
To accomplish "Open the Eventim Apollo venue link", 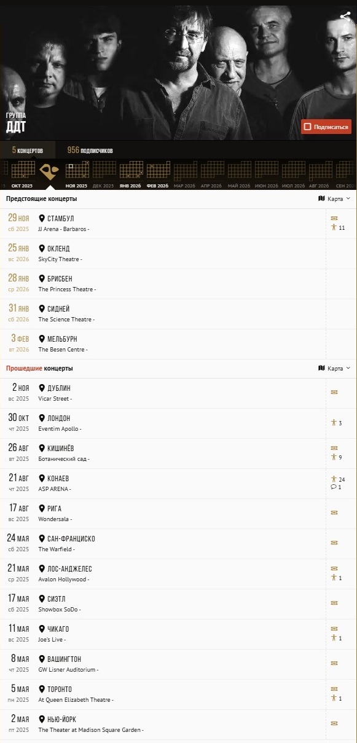I will pos(60,429).
